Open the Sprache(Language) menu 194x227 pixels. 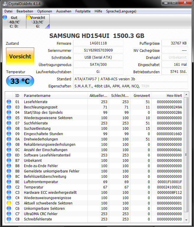pos(121,11)
